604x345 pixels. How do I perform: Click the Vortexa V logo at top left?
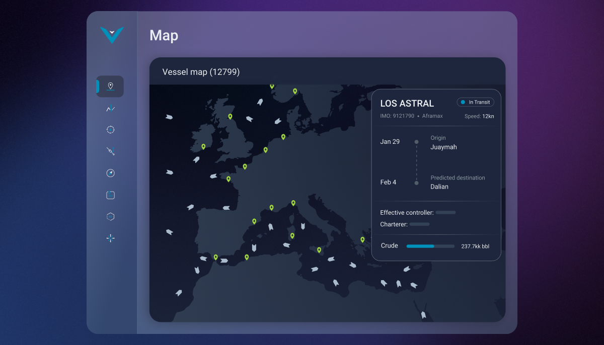point(112,35)
